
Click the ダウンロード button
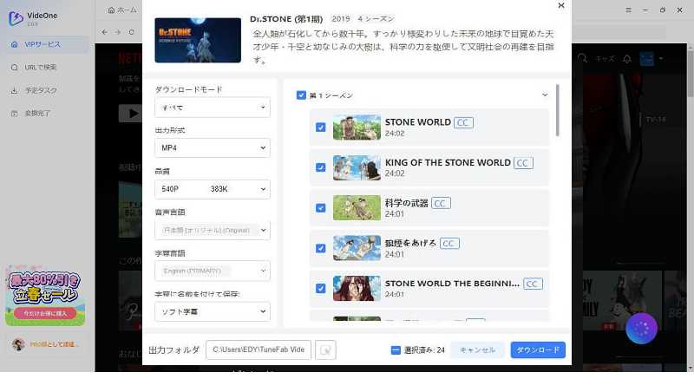(x=538, y=350)
